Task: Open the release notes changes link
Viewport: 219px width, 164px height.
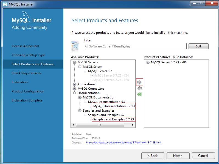Action: click(x=123, y=143)
